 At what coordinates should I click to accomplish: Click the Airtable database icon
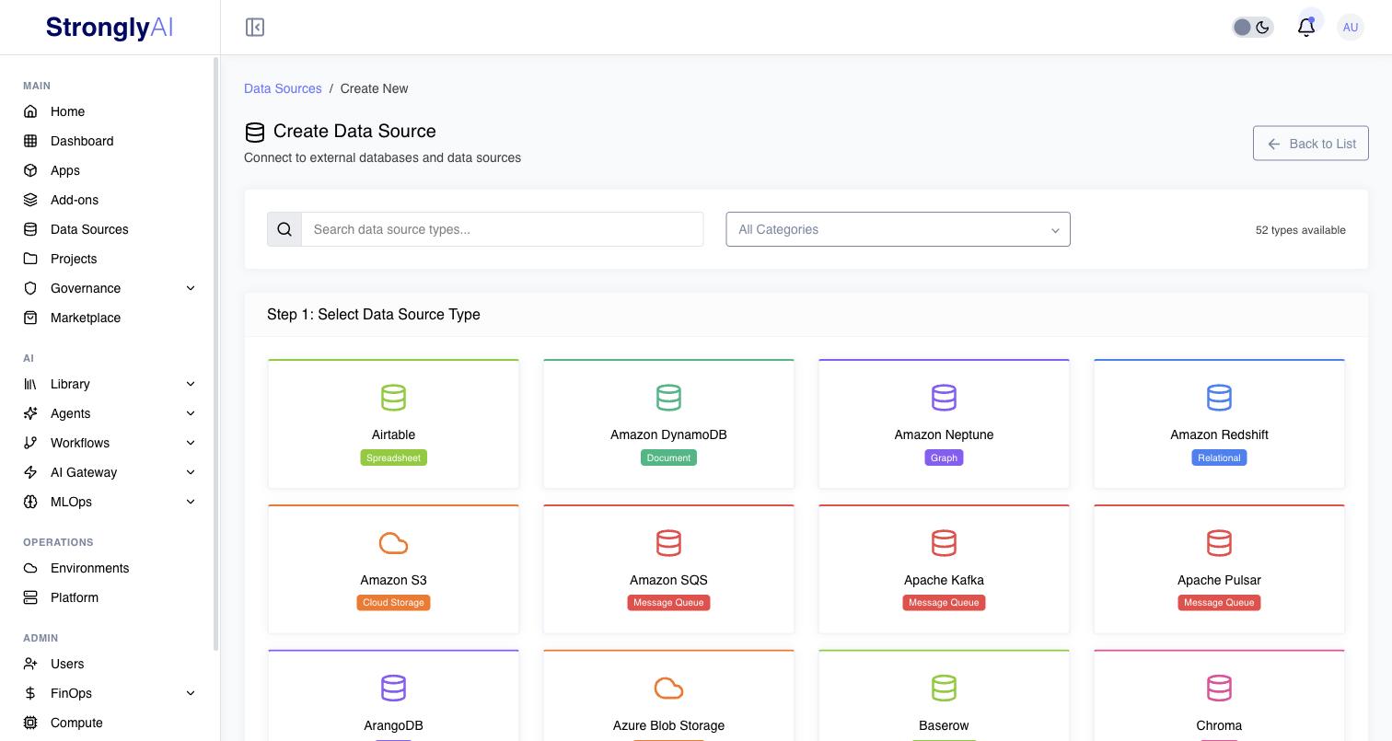point(393,398)
